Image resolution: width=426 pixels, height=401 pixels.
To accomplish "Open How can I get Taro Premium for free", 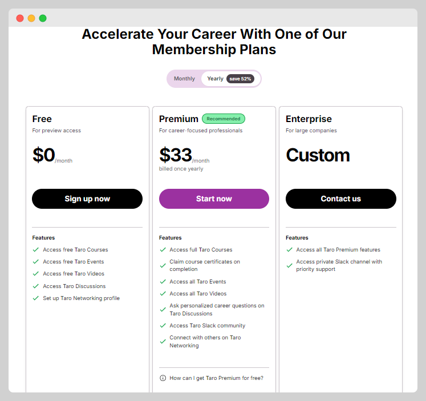I will click(x=216, y=378).
